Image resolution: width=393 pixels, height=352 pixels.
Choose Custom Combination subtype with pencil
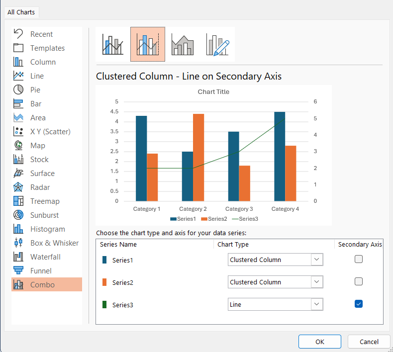(217, 44)
